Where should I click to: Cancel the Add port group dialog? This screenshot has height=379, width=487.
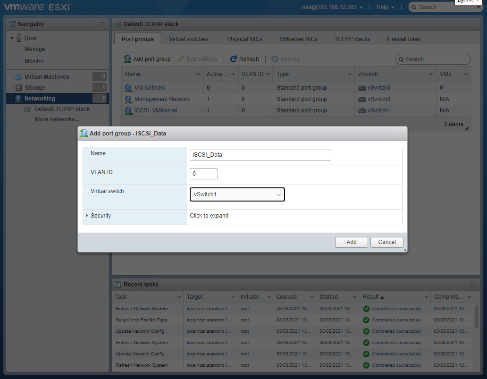pyautogui.click(x=386, y=242)
